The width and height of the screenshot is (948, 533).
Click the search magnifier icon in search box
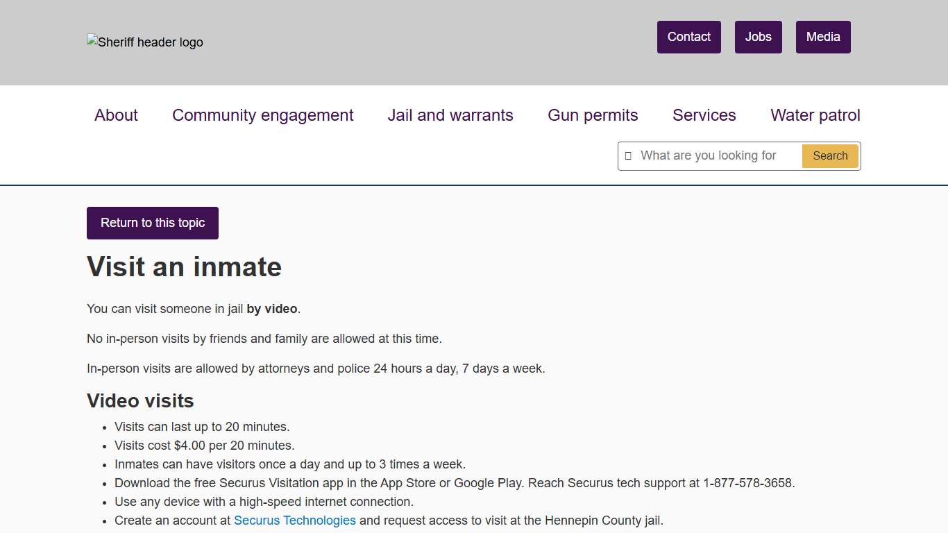pos(628,156)
